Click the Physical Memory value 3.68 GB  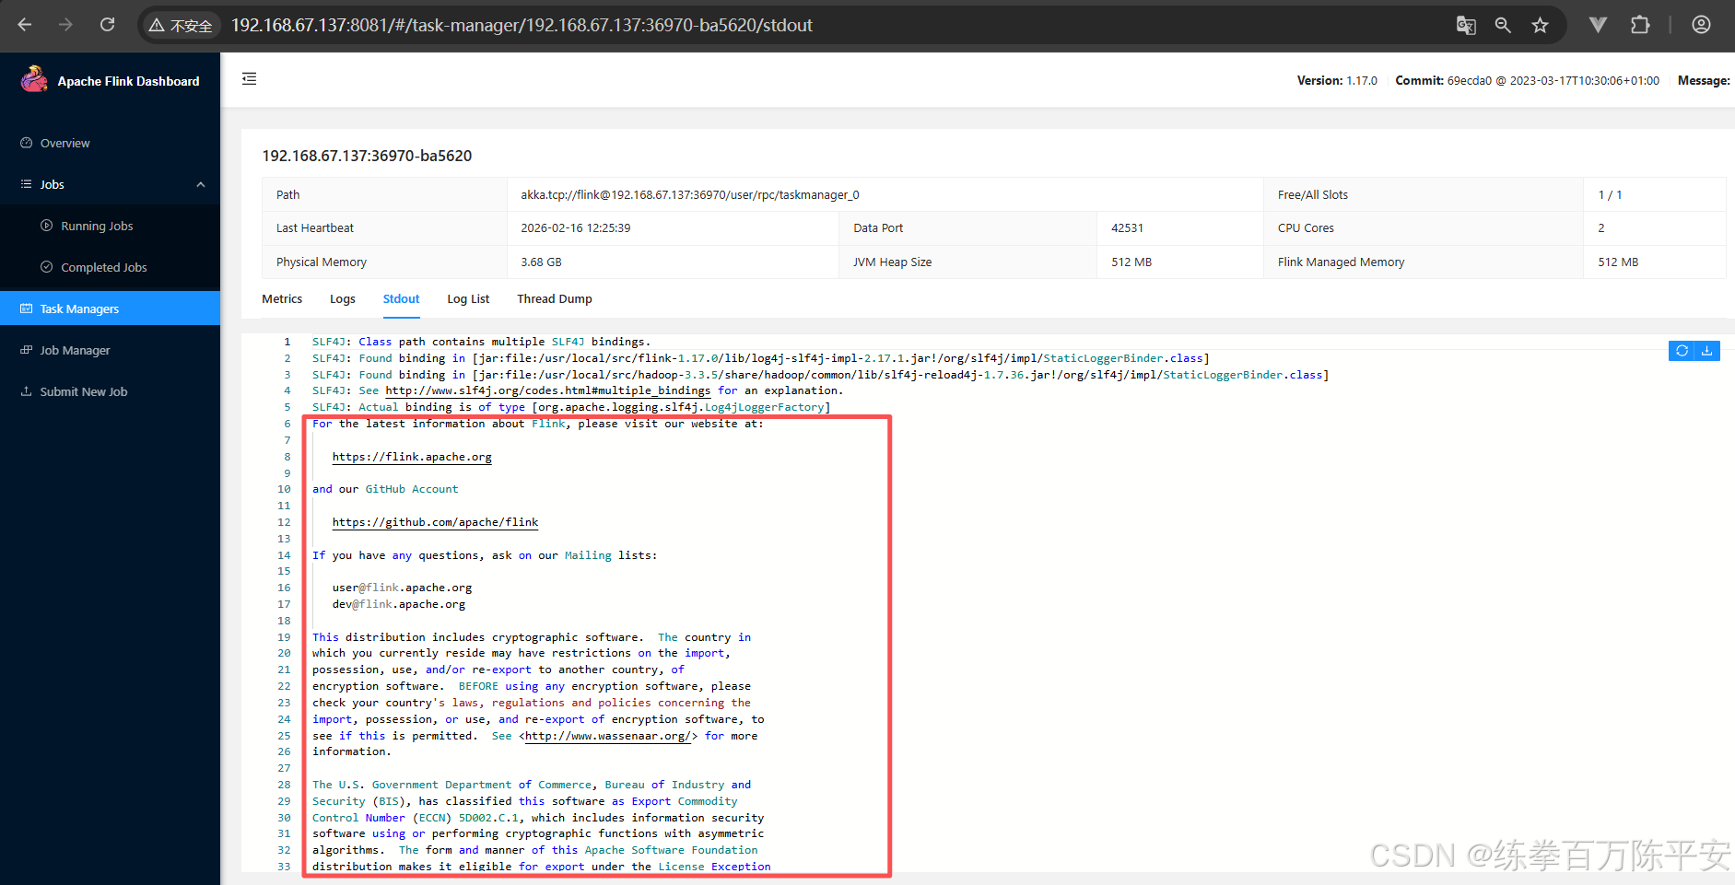pos(541,262)
